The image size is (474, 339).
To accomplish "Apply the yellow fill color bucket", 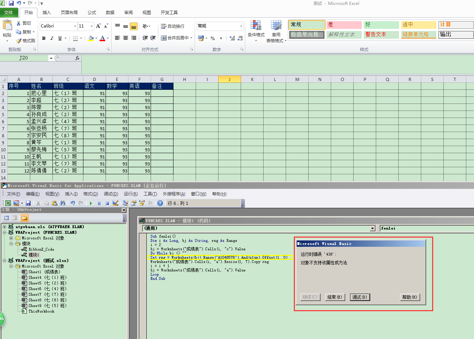I will 91,38.
